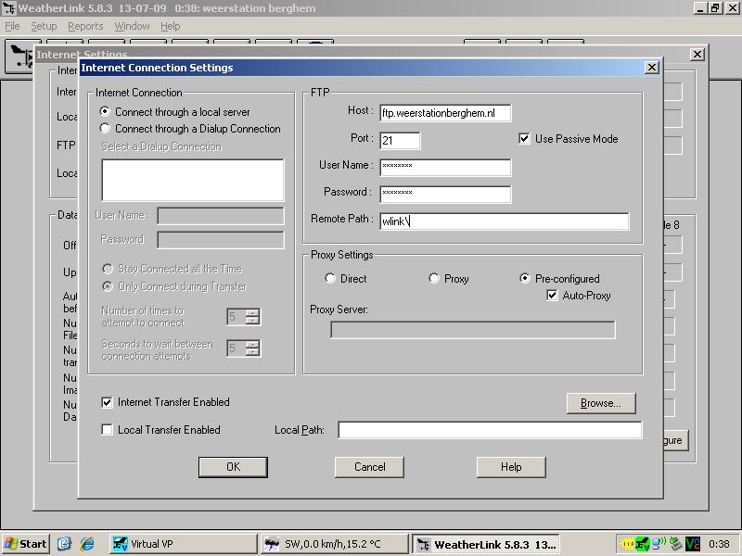Confirm settings with OK button
Screen dimensions: 742x556
(x=233, y=467)
